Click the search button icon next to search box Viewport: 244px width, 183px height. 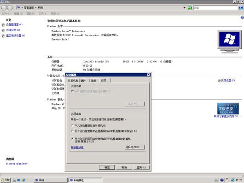(241, 8)
